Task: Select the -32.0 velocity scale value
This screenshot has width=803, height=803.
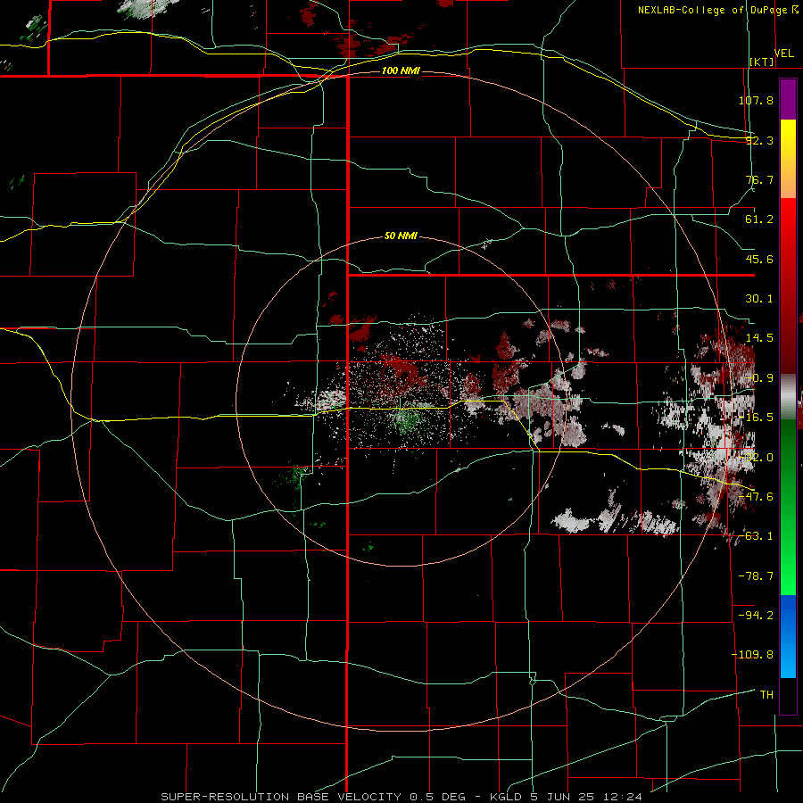Action: (x=756, y=458)
